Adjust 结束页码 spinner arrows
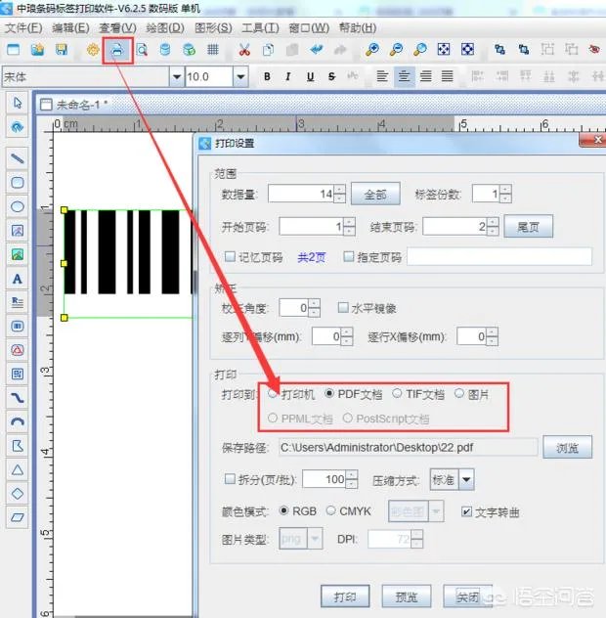The image size is (606, 618). pyautogui.click(x=493, y=227)
